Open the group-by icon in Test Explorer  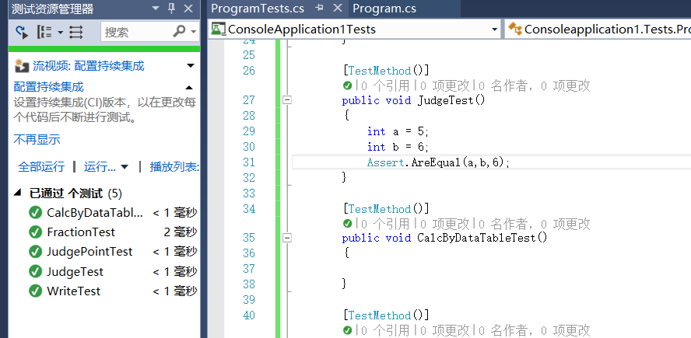[44, 32]
